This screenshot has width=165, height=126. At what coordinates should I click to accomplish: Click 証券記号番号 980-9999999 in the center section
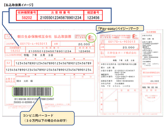[x=117, y=81]
